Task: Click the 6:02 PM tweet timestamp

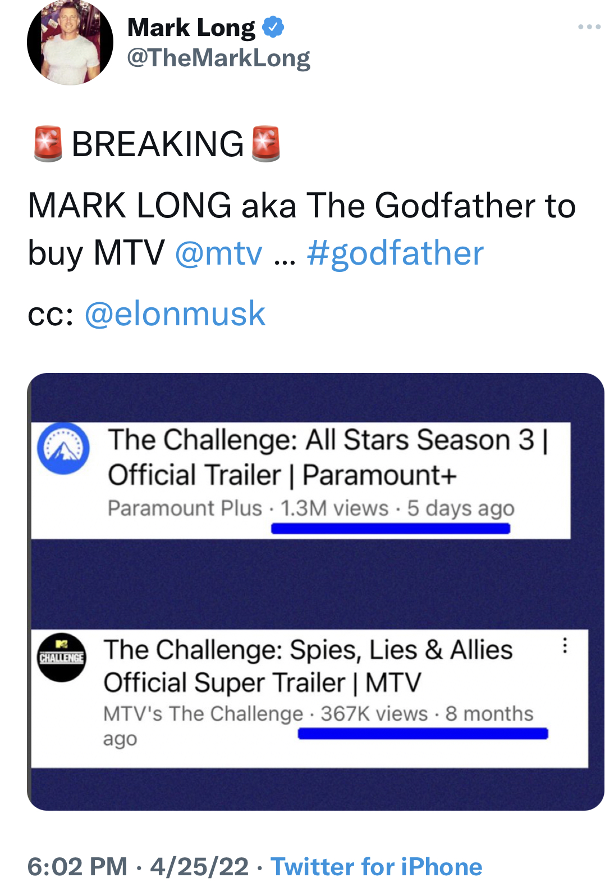Action: pyautogui.click(x=77, y=866)
